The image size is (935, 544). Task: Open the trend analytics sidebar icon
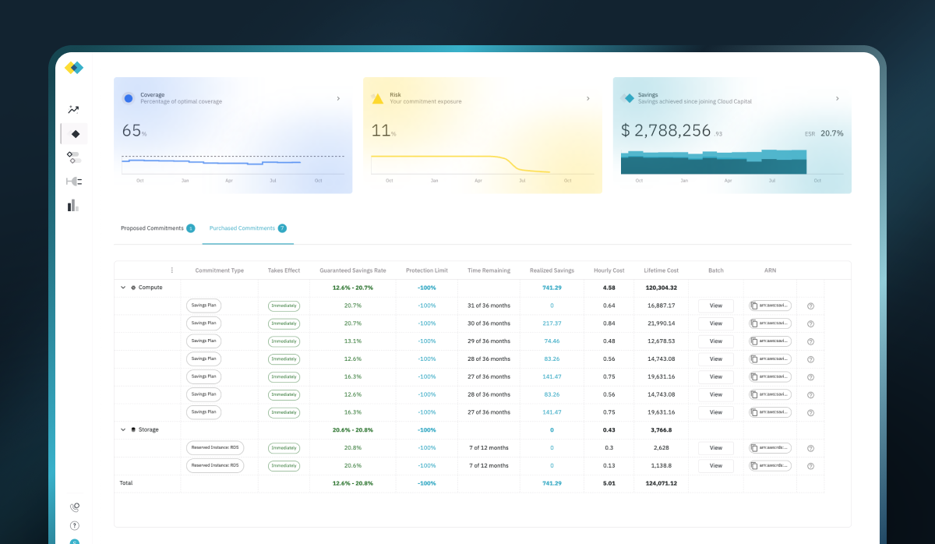(74, 110)
